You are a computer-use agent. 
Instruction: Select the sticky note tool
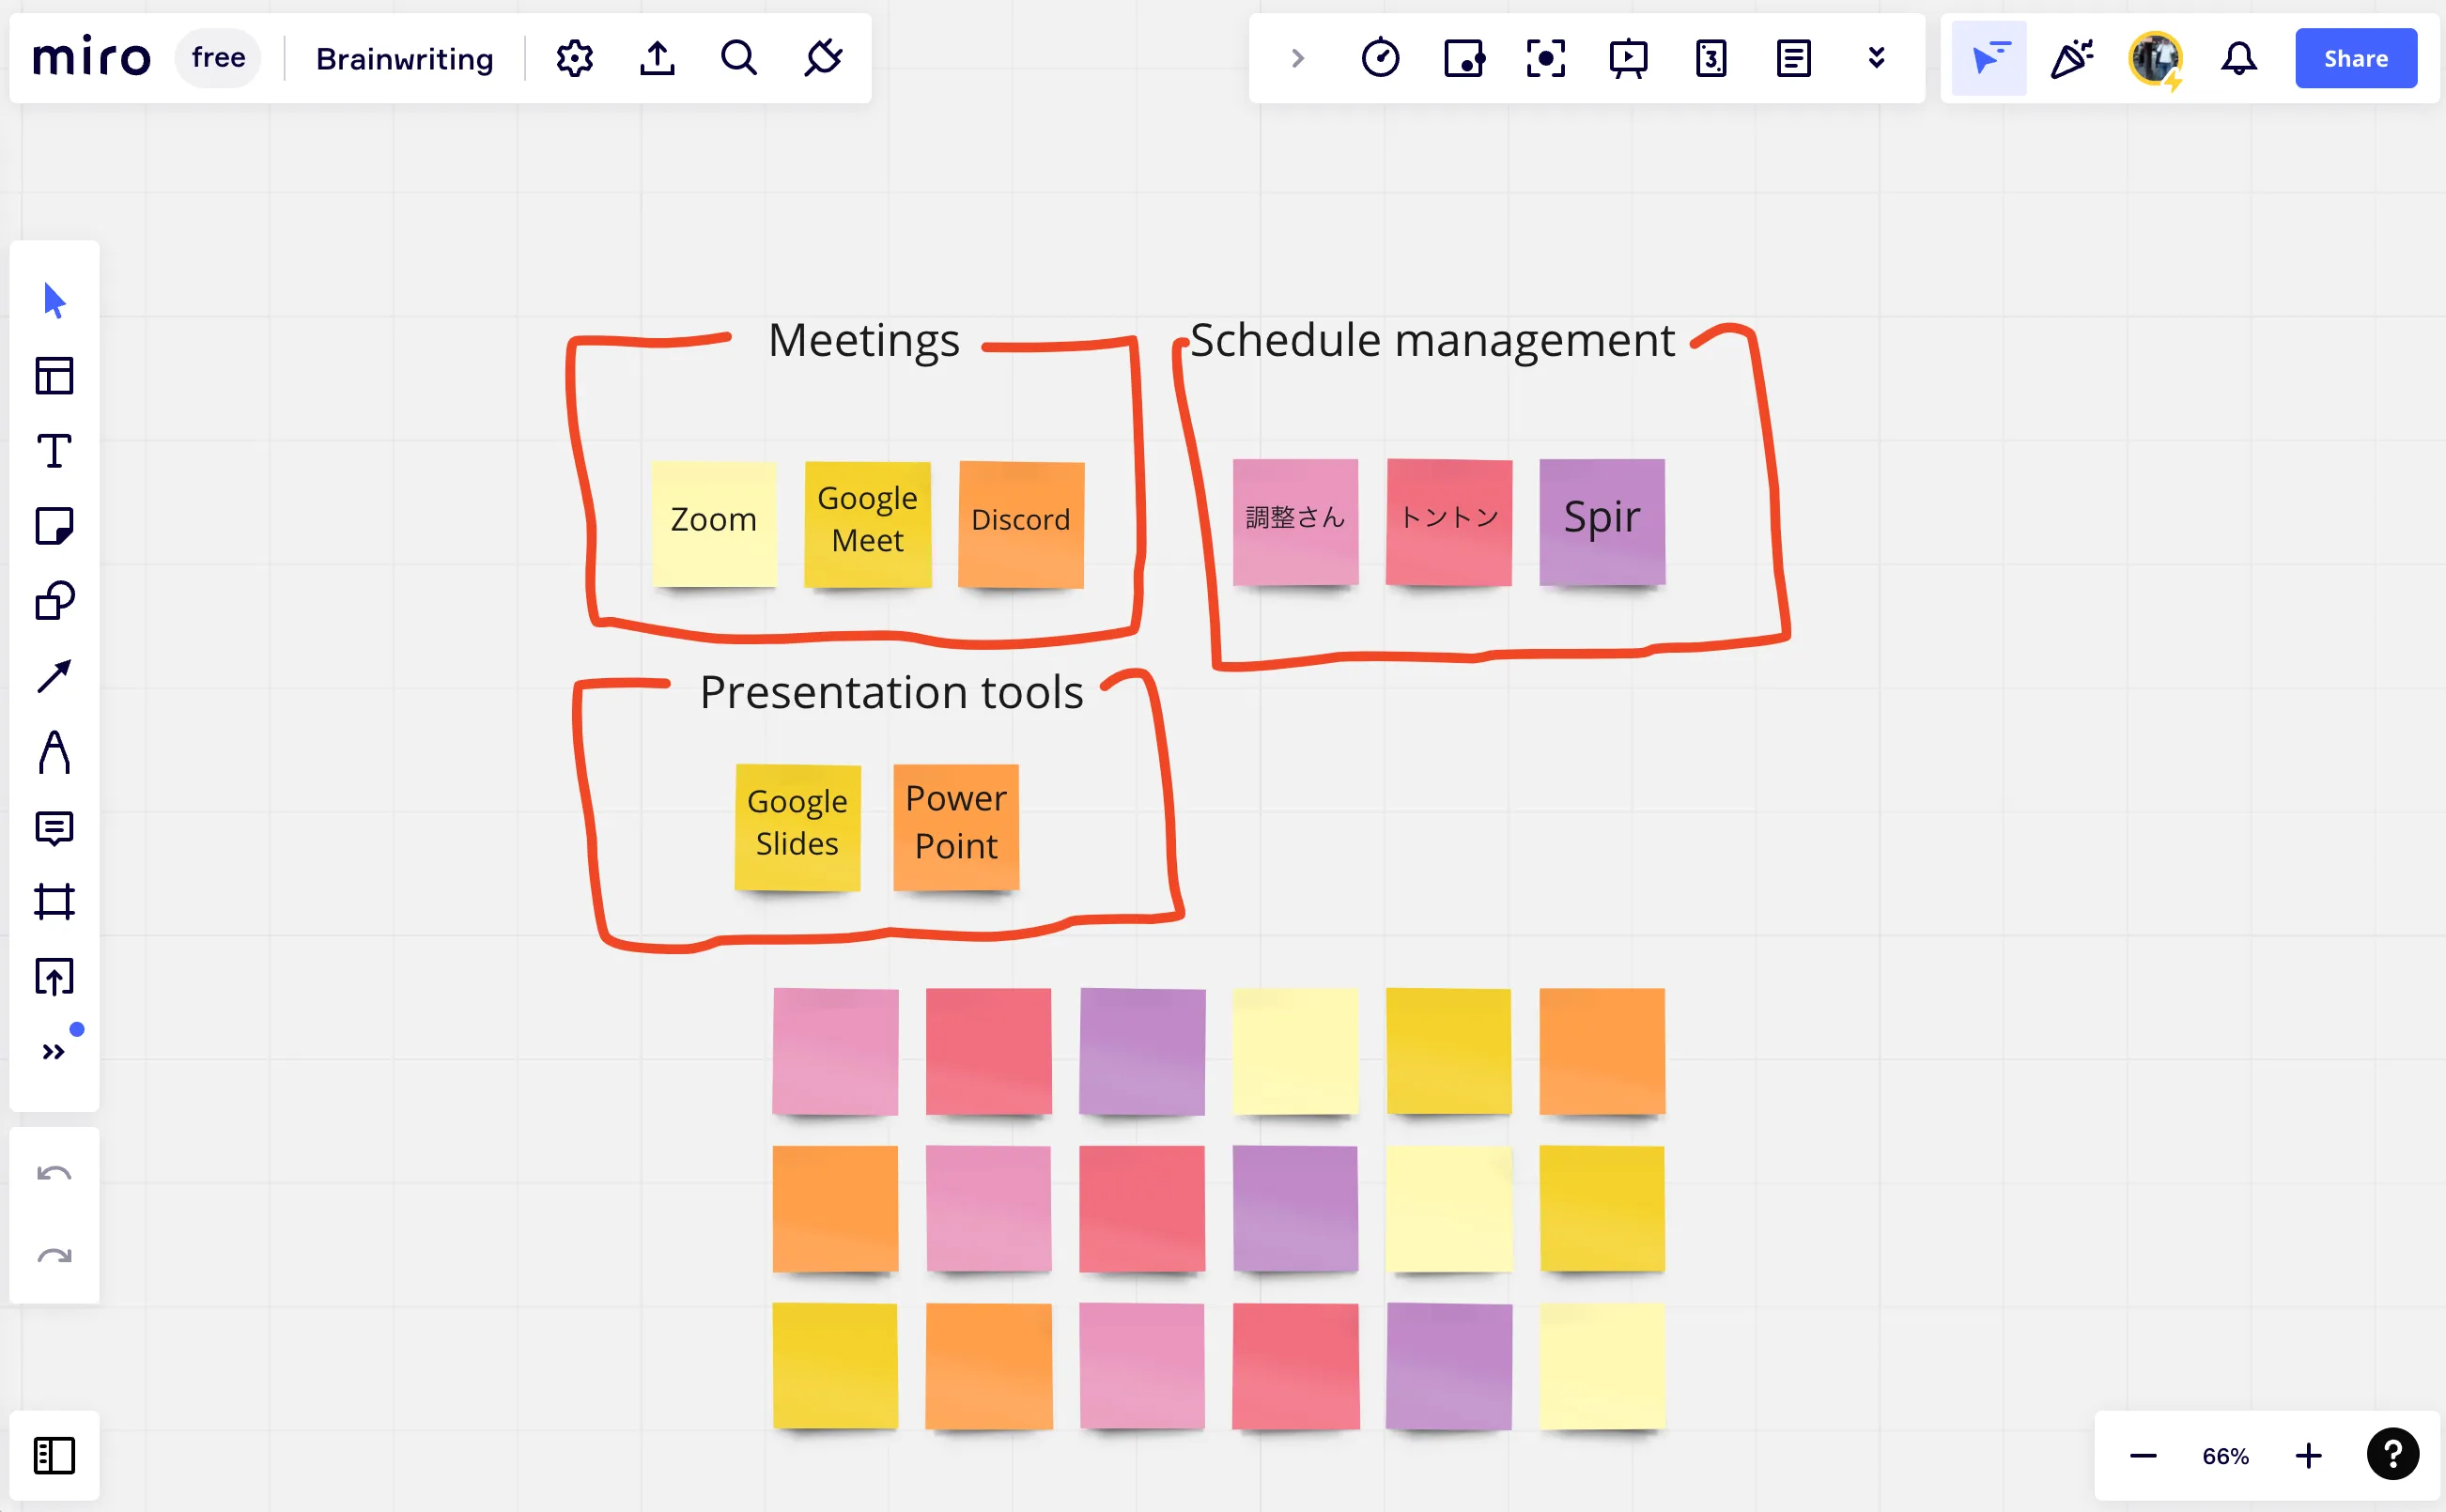click(54, 526)
